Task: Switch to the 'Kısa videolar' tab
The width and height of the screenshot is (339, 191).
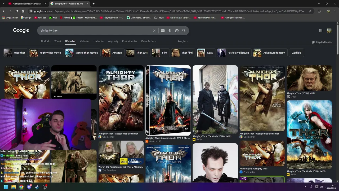Action: 130,41
